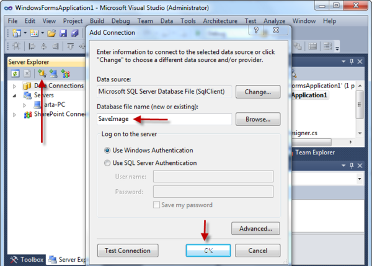Click the Align Lefts layout icon

[32, 46]
